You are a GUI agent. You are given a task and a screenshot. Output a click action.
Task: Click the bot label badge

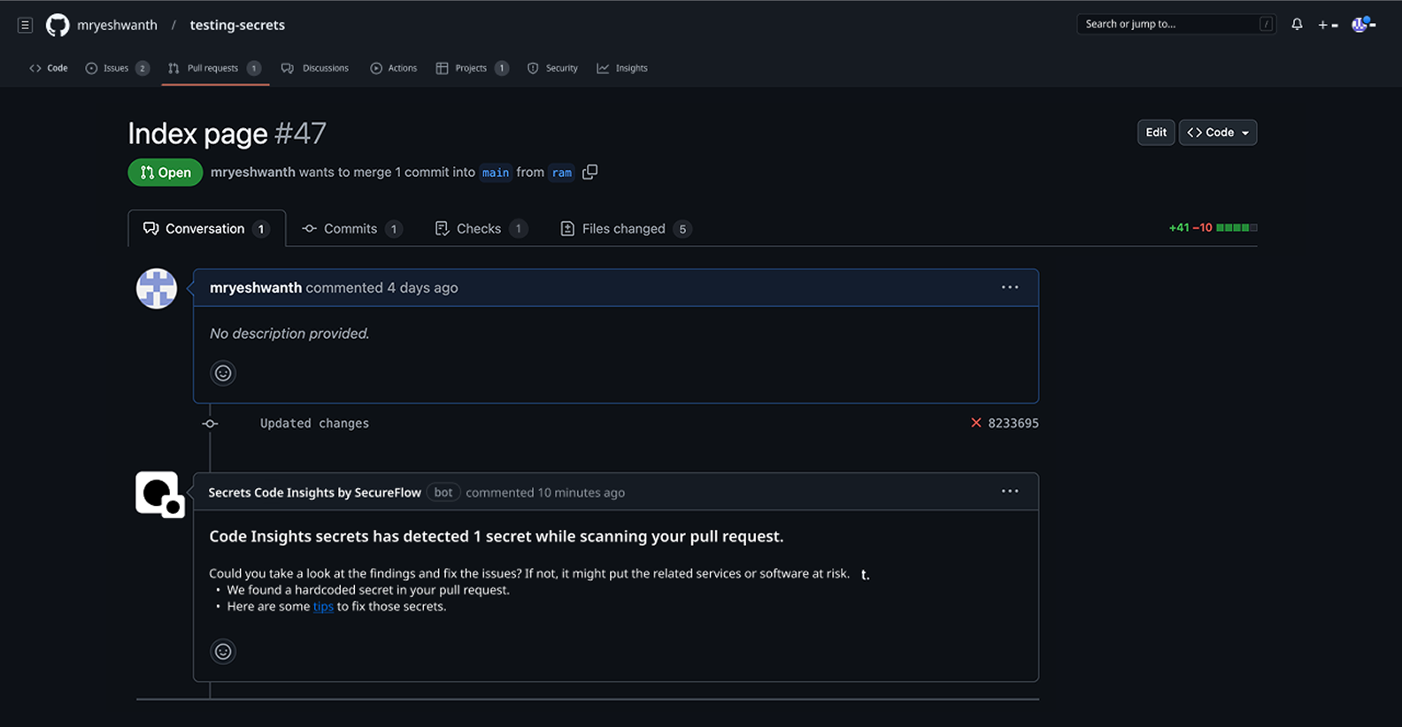(443, 493)
